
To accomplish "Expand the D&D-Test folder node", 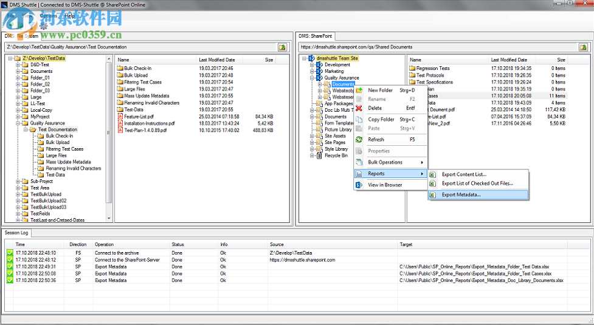I will coord(18,65).
